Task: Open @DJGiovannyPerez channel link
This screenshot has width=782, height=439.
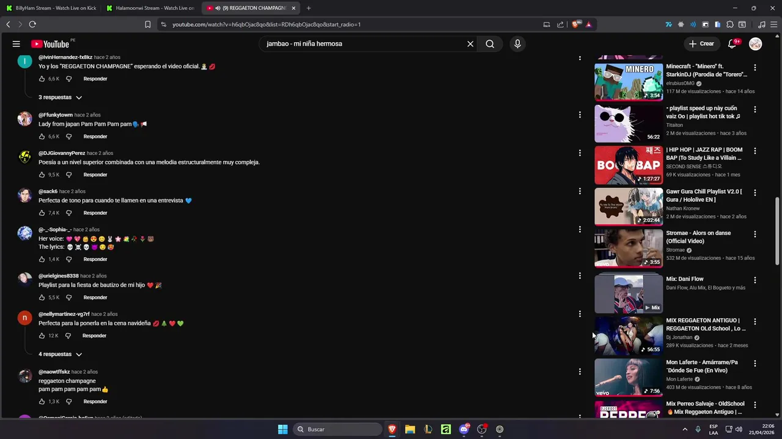Action: (x=62, y=153)
